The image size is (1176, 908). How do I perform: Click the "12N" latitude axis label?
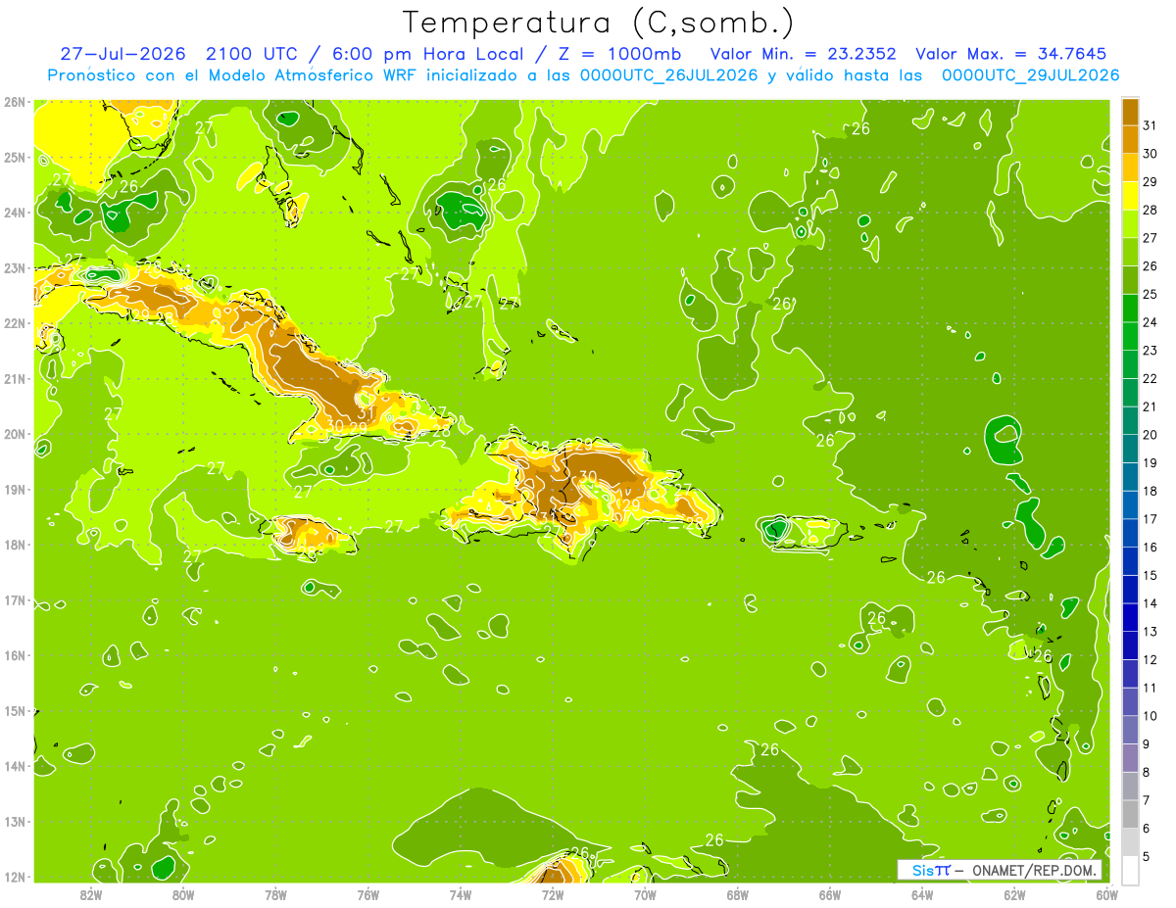[15, 877]
